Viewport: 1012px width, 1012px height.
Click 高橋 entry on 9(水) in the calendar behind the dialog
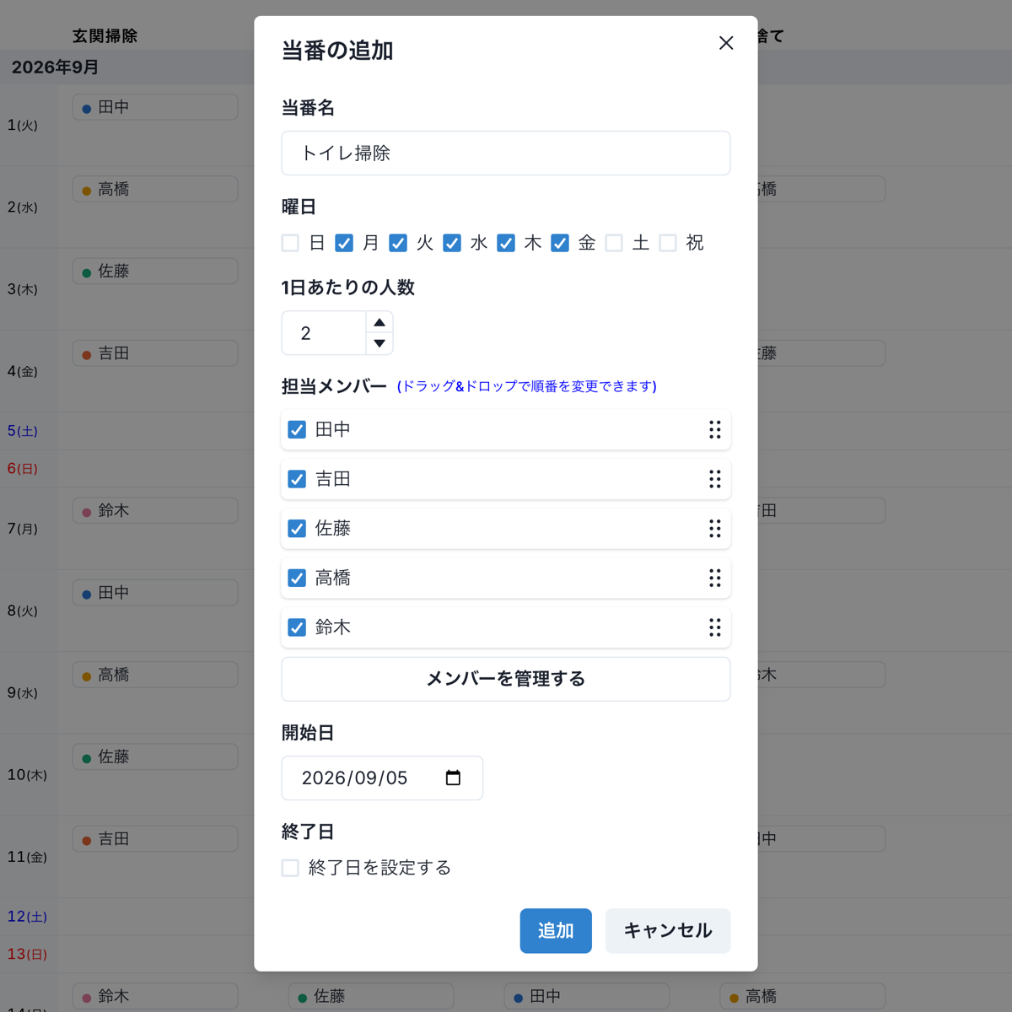click(155, 675)
